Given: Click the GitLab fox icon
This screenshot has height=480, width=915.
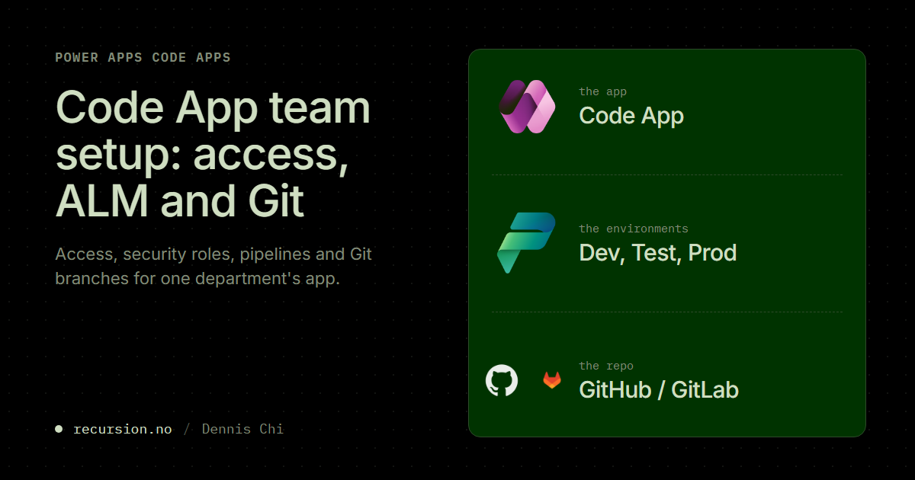Looking at the screenshot, I should pos(551,380).
